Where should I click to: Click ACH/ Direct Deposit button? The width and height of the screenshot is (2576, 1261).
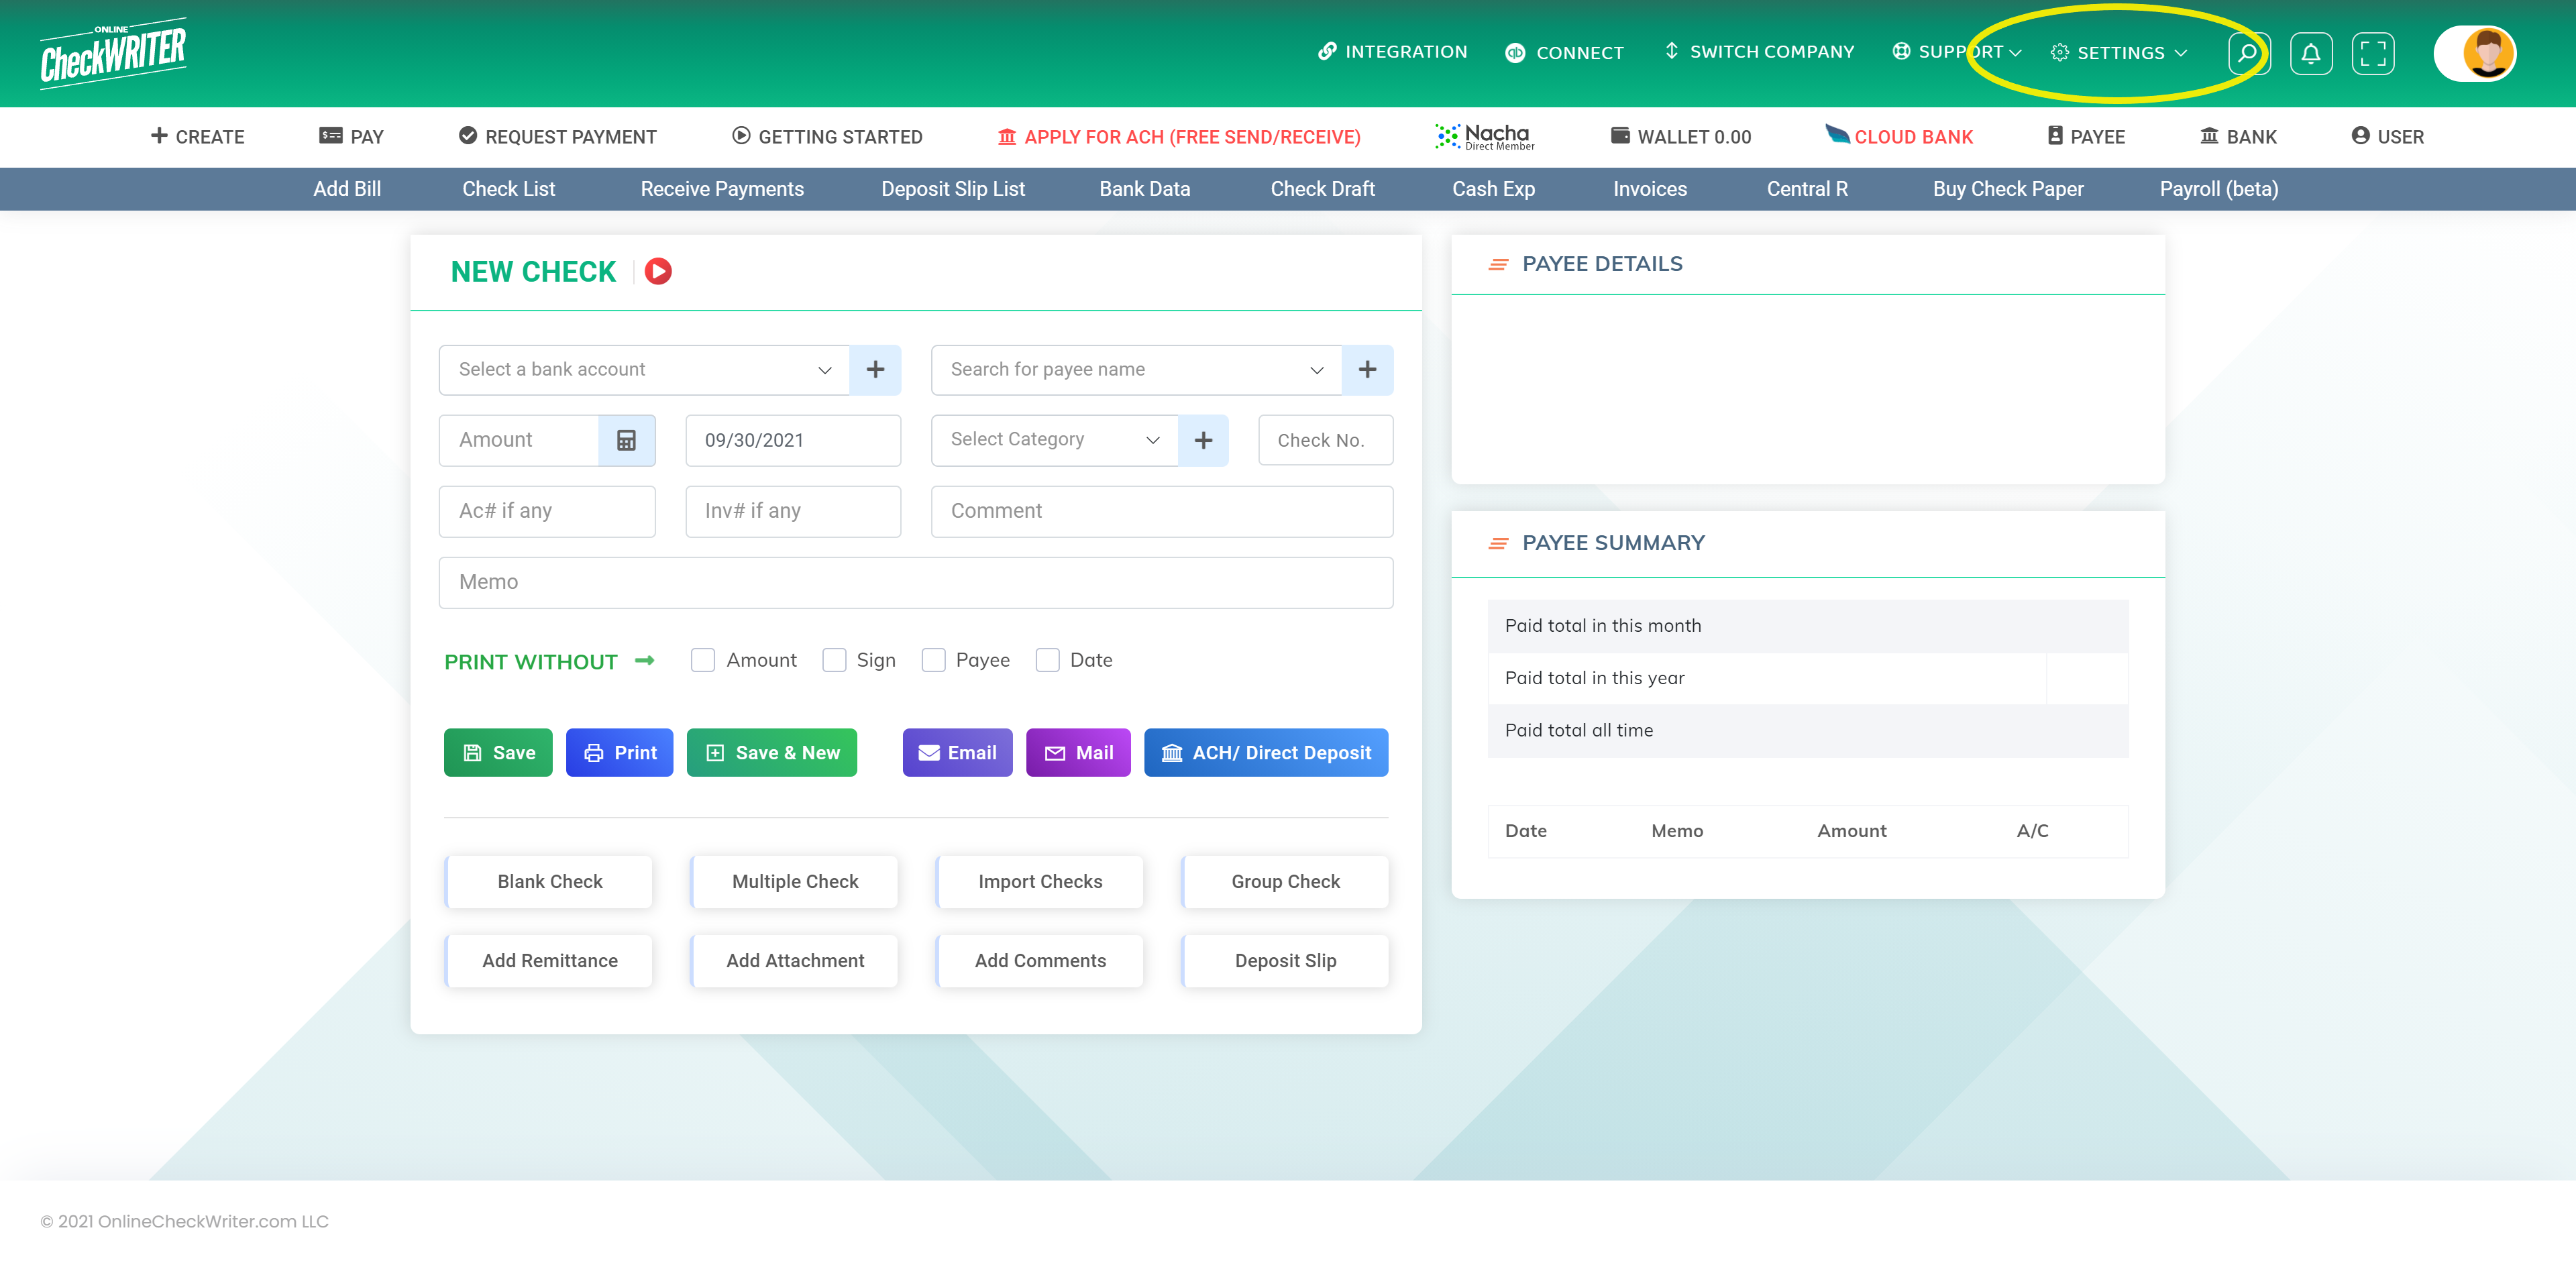1266,752
